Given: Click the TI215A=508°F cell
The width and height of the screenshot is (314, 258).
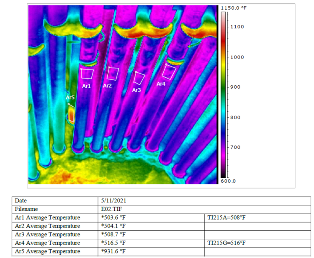Looking at the screenshot, I should (x=226, y=217).
